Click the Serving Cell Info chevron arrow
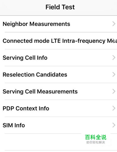 (x=114, y=58)
